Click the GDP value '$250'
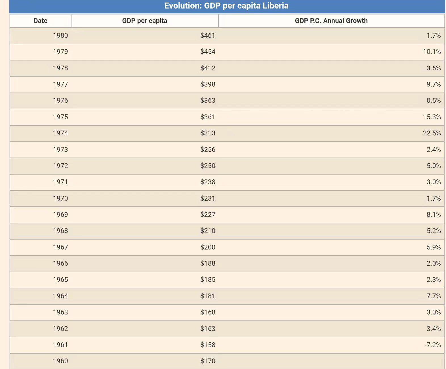The width and height of the screenshot is (446, 369). [x=208, y=166]
